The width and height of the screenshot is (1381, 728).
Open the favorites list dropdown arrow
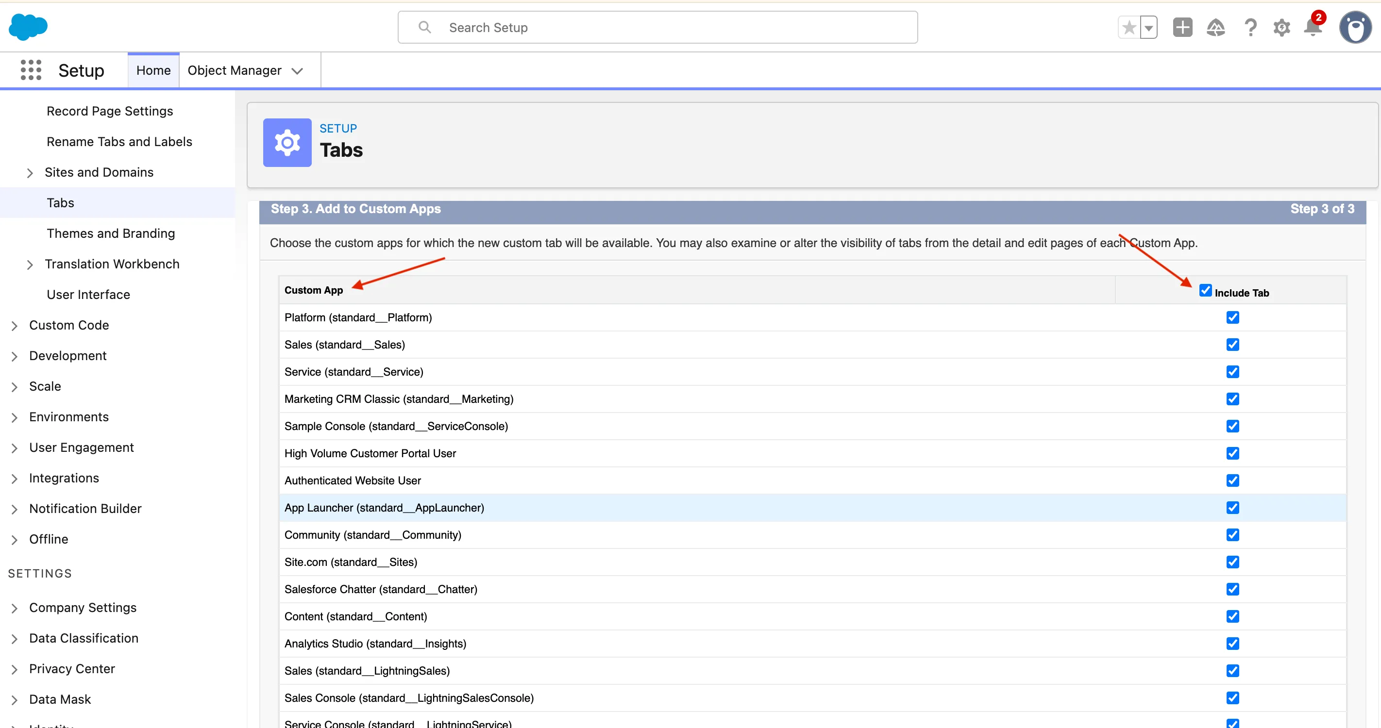(x=1148, y=27)
